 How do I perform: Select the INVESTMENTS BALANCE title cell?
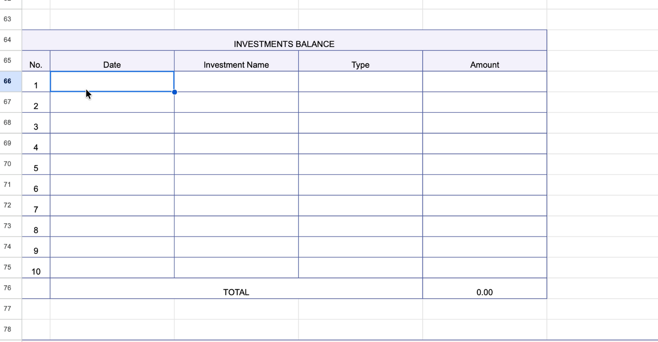click(284, 40)
